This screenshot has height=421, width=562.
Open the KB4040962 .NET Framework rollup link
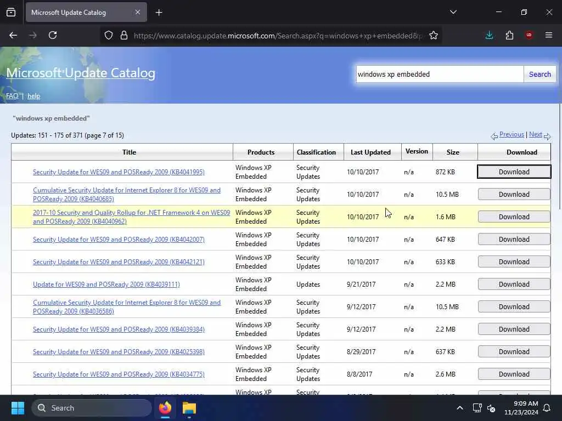point(131,217)
